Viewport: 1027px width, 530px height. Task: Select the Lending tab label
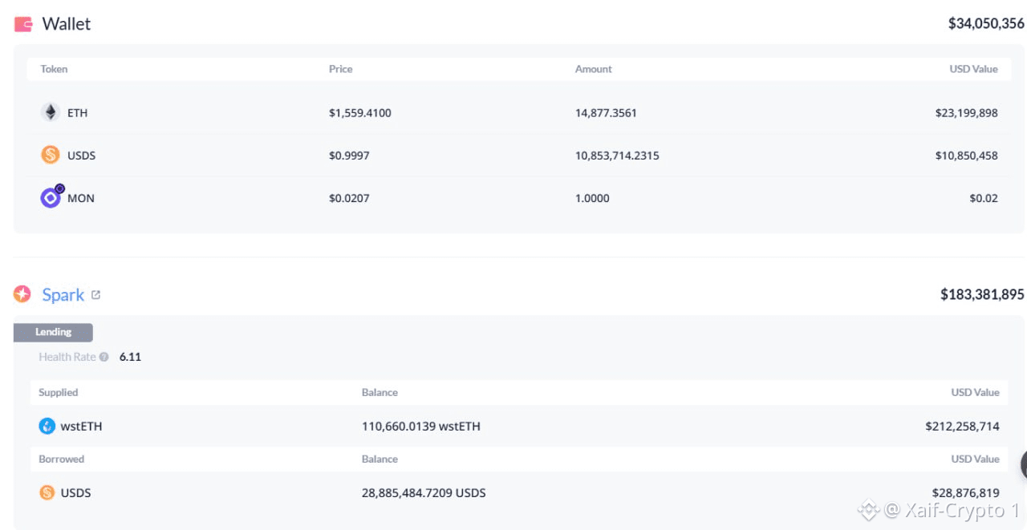(x=53, y=332)
